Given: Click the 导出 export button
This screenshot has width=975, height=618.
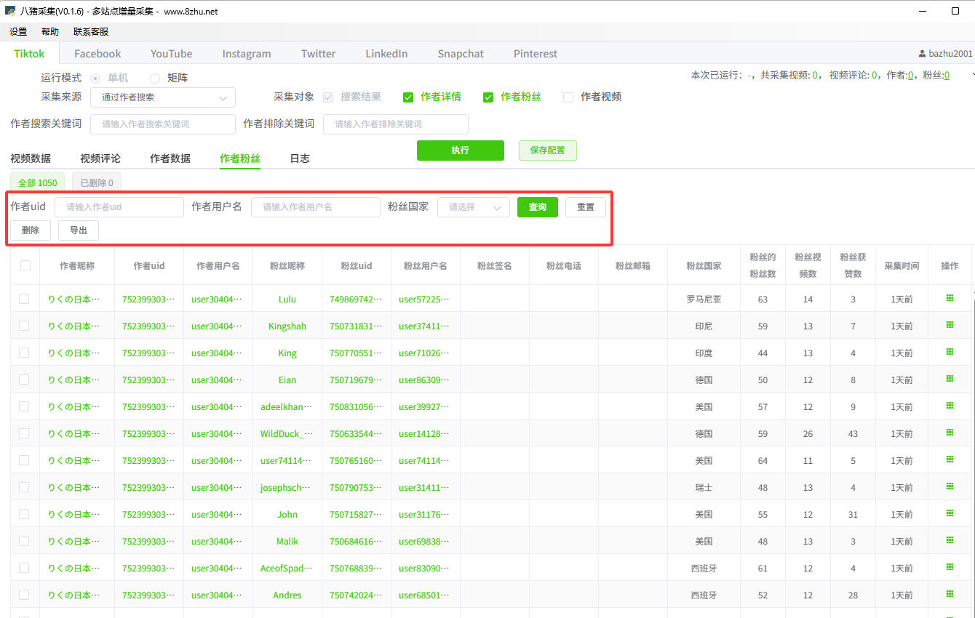Looking at the screenshot, I should (79, 230).
